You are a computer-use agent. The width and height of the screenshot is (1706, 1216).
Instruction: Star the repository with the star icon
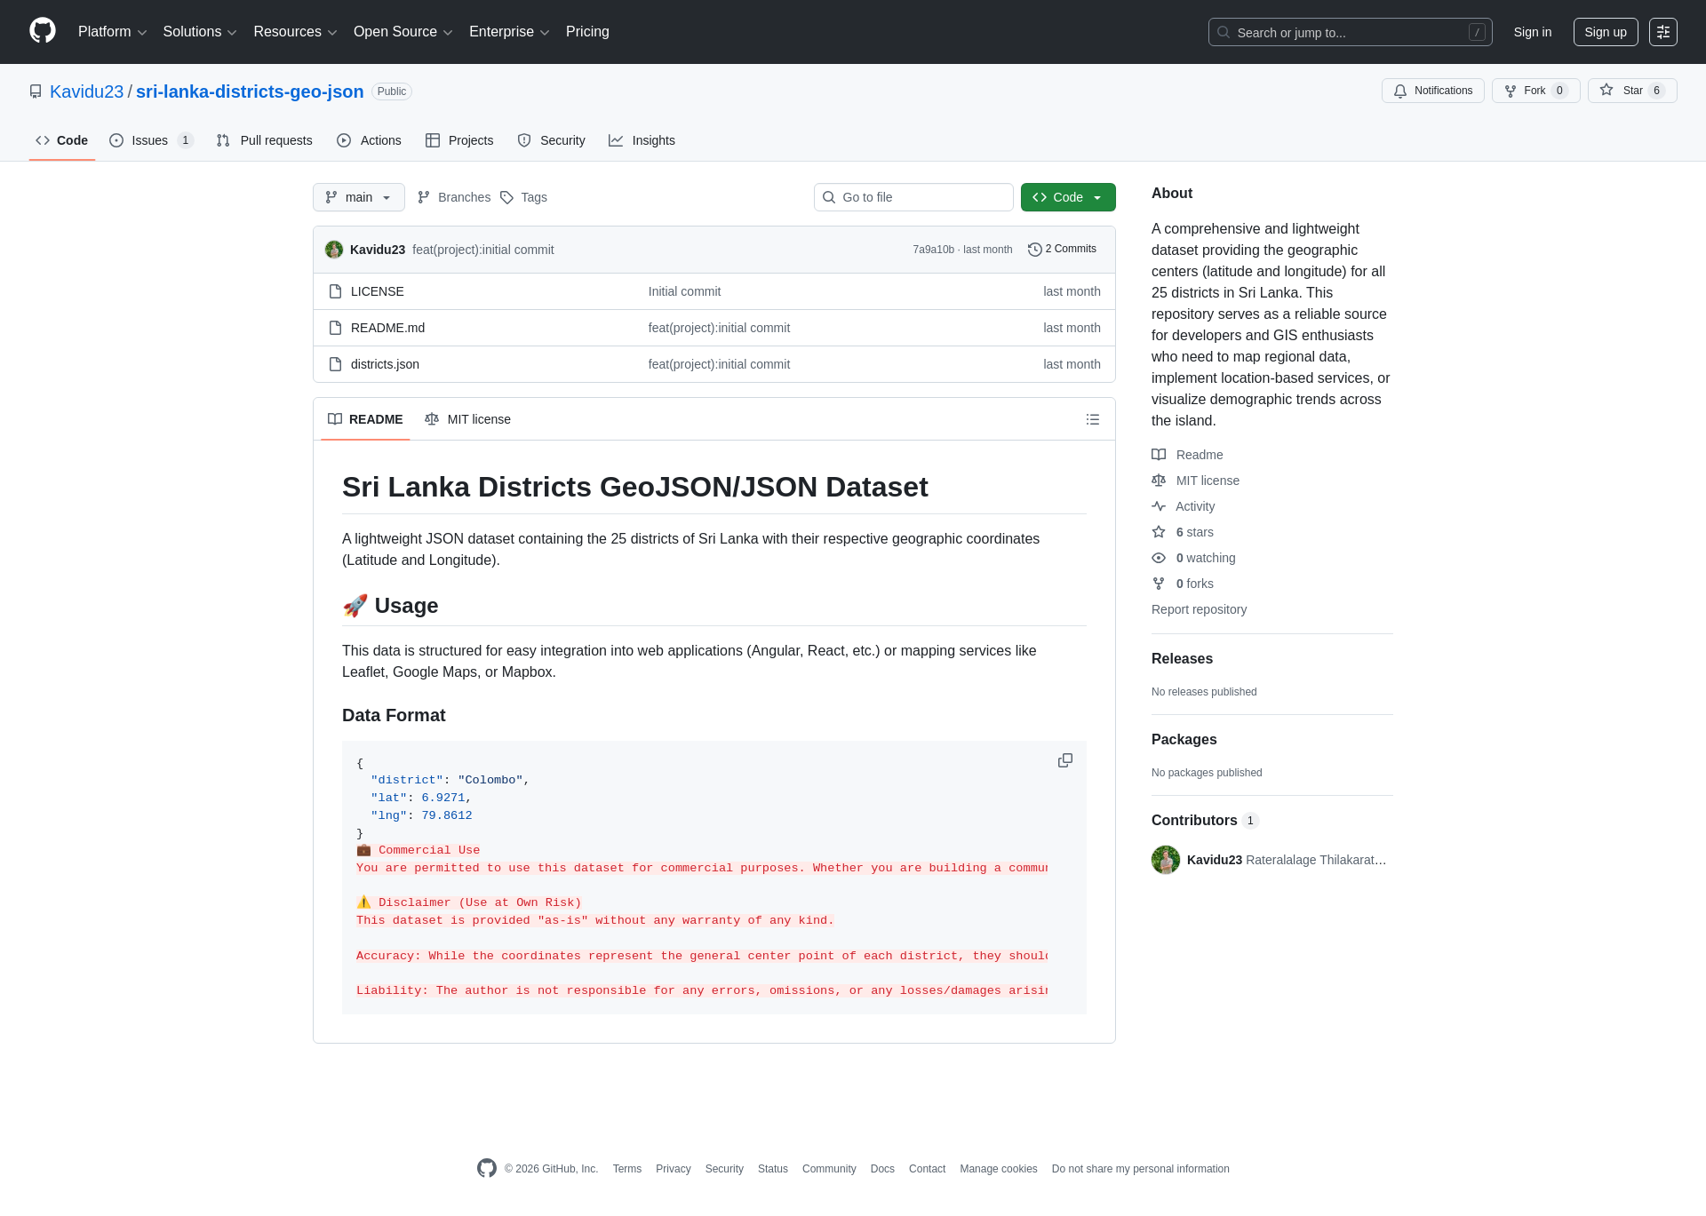(1606, 90)
